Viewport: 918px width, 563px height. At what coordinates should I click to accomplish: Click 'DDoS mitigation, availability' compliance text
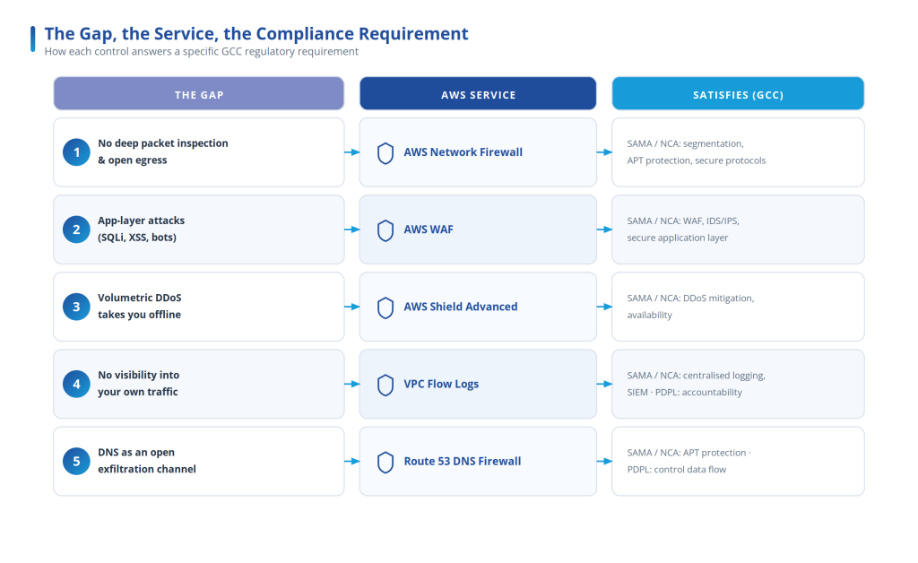pyautogui.click(x=691, y=307)
